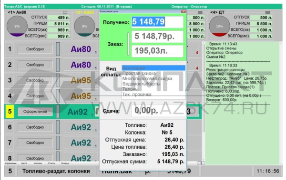Click log entry Регистрация розницы
This screenshot has width=286, height=180.
click(x=225, y=70)
